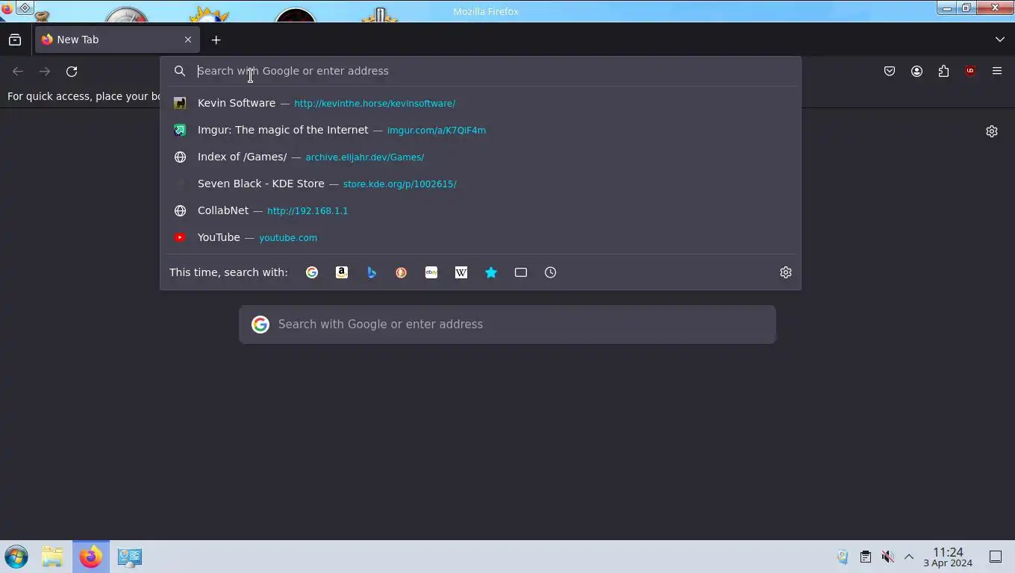The width and height of the screenshot is (1015, 573).
Task: Search in open Tabs icon
Action: [521, 272]
